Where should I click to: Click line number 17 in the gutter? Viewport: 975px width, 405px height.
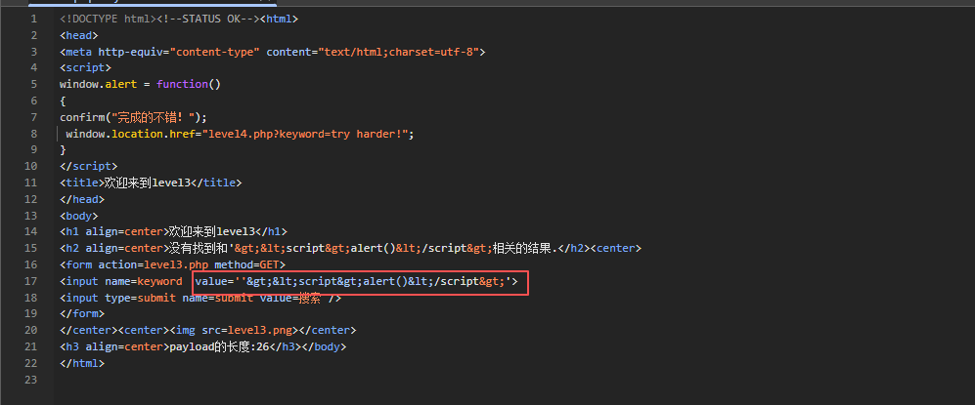[31, 281]
